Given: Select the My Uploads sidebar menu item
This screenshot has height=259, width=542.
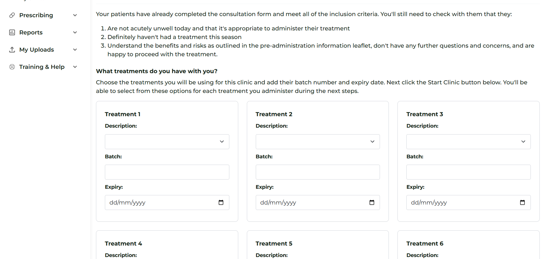Looking at the screenshot, I should coord(36,50).
